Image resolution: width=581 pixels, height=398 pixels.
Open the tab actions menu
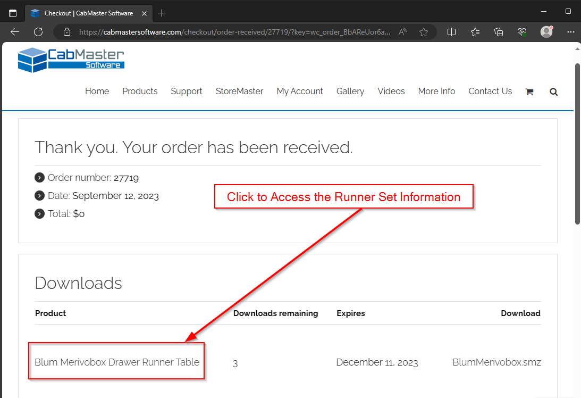[x=13, y=13]
